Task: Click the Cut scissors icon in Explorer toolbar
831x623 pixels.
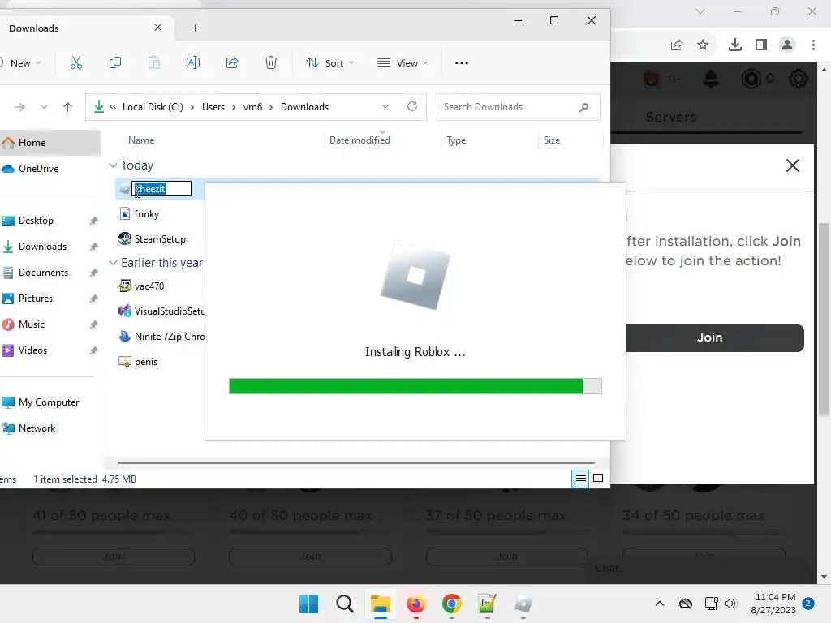Action: [x=76, y=63]
